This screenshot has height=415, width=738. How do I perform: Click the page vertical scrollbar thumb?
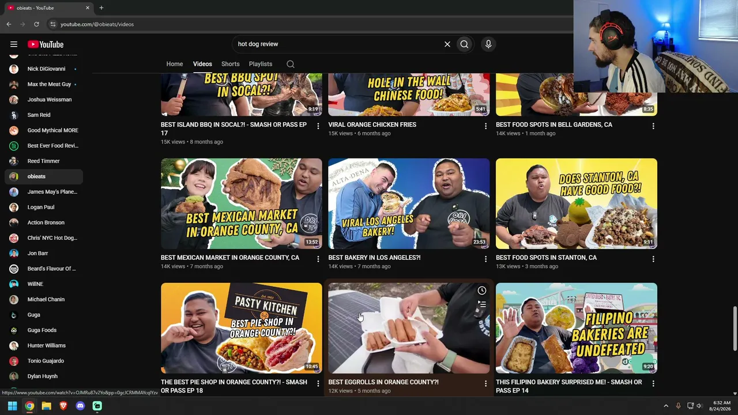(x=735, y=328)
